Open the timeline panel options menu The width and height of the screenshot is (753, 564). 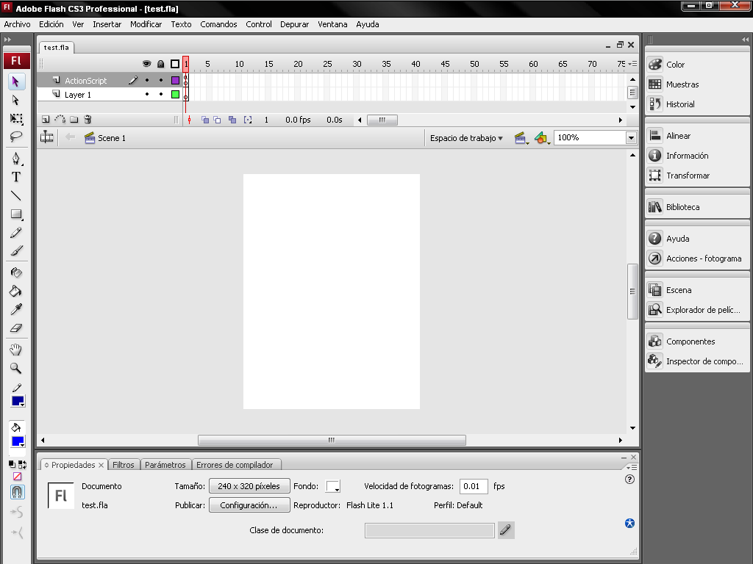tap(632, 64)
